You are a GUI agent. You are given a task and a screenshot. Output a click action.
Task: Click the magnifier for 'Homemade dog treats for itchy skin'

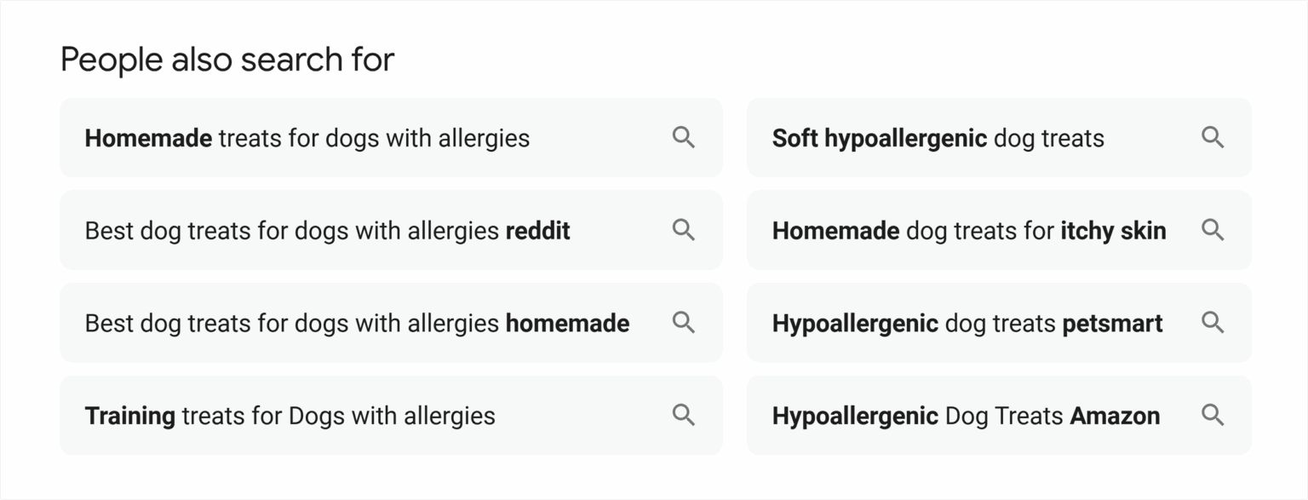pos(1213,230)
